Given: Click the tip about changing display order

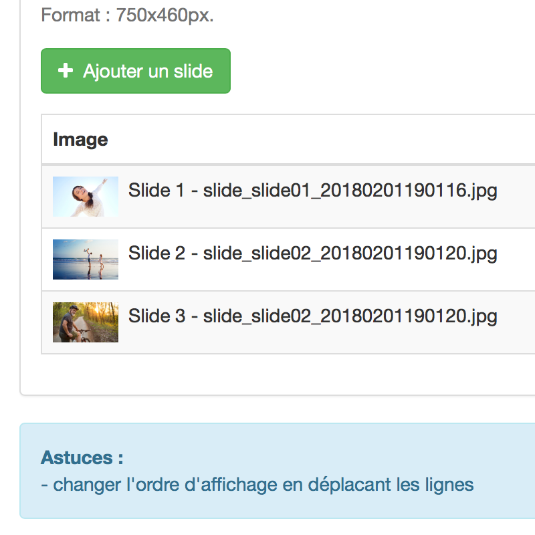Looking at the screenshot, I should 257,485.
